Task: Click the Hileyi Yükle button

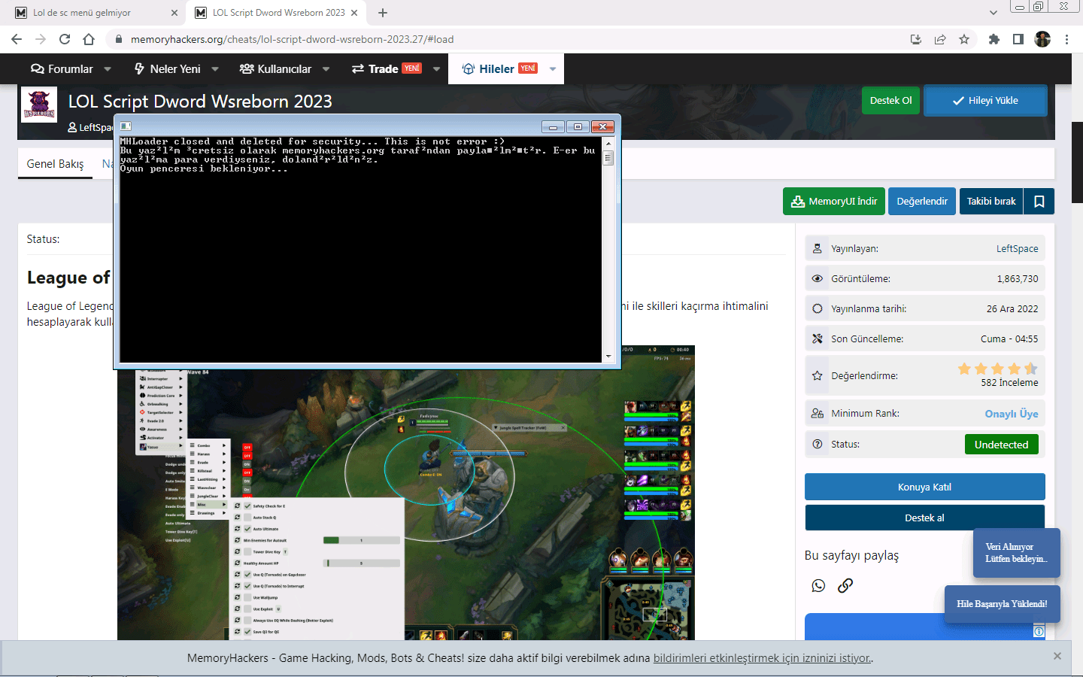Action: click(985, 100)
